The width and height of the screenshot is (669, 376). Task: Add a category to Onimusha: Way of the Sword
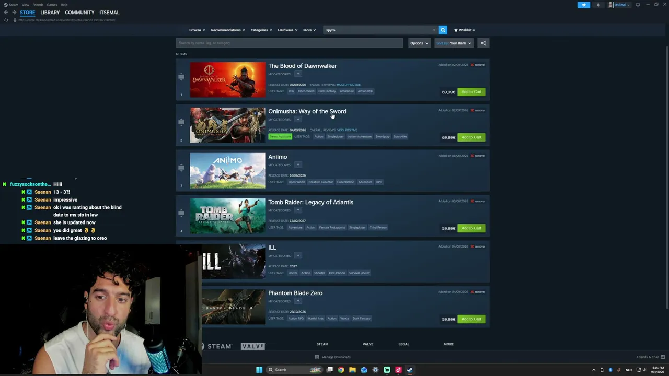(298, 119)
